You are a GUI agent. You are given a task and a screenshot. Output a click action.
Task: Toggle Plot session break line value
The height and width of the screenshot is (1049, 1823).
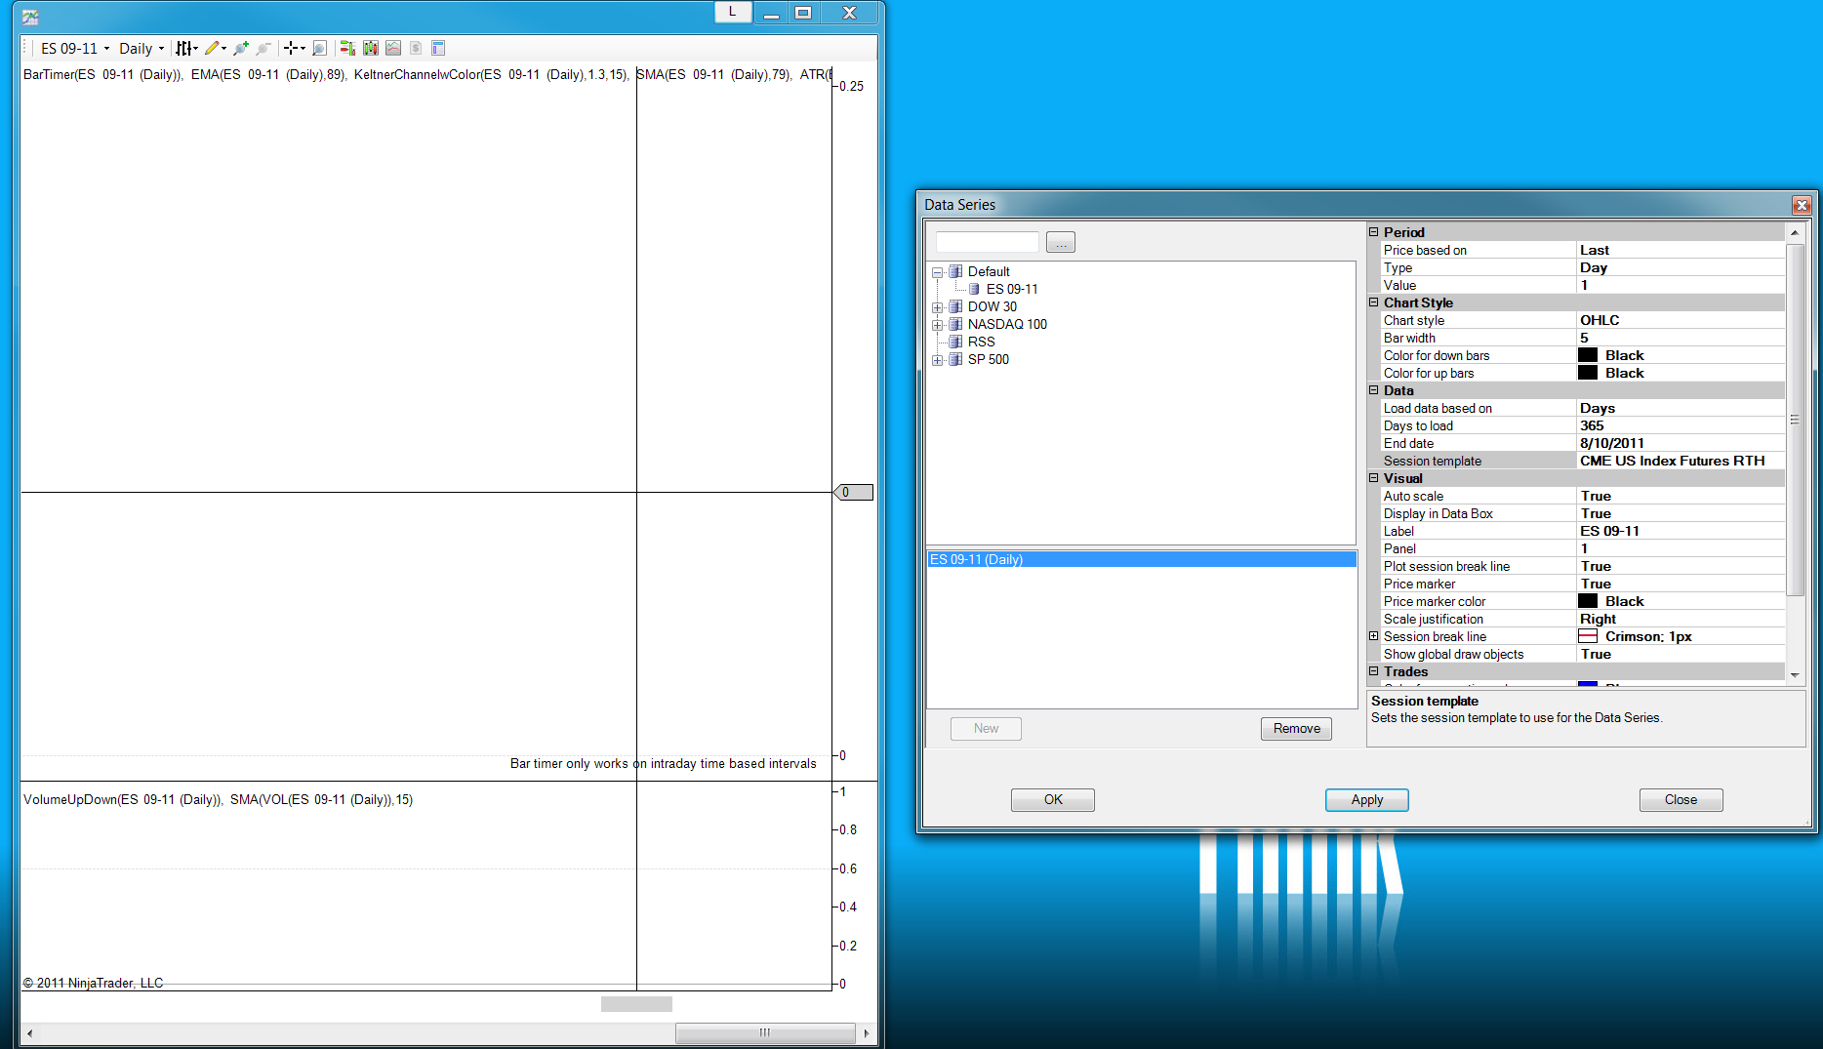(1681, 566)
